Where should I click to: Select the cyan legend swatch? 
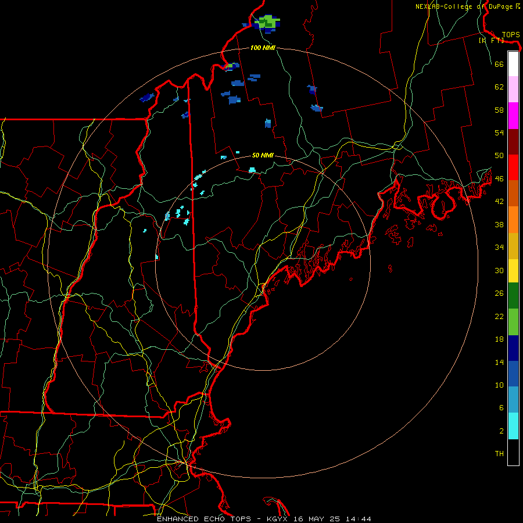click(513, 426)
